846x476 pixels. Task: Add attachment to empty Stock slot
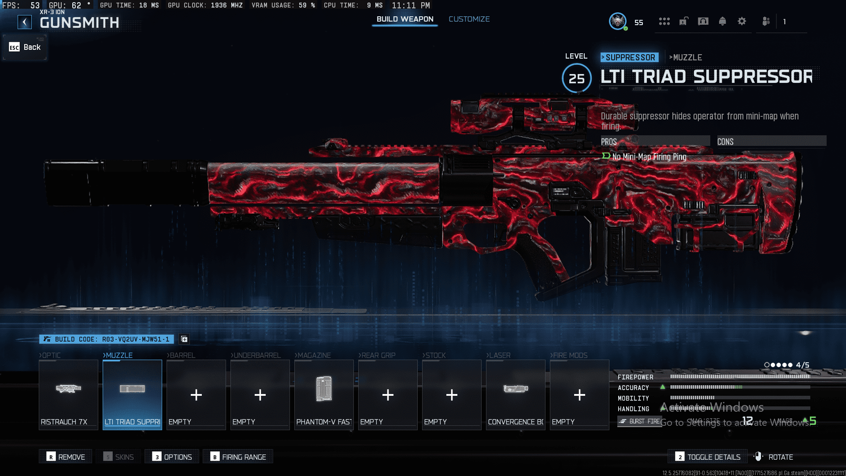[452, 394]
